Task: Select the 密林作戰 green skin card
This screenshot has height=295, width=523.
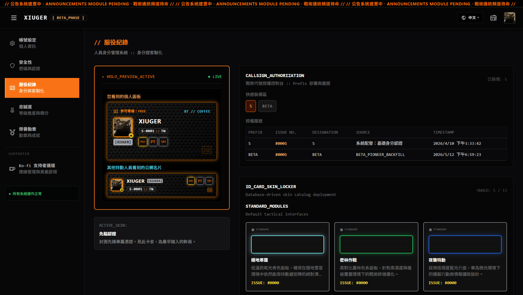Action: tap(376, 257)
